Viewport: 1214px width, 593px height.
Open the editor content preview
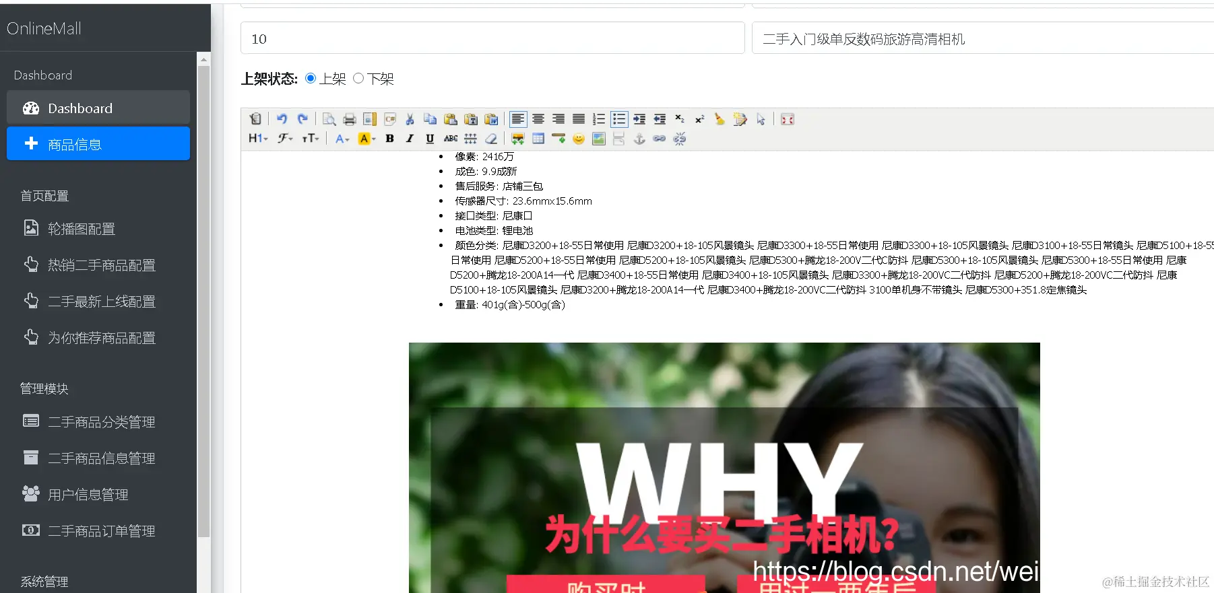click(x=329, y=119)
